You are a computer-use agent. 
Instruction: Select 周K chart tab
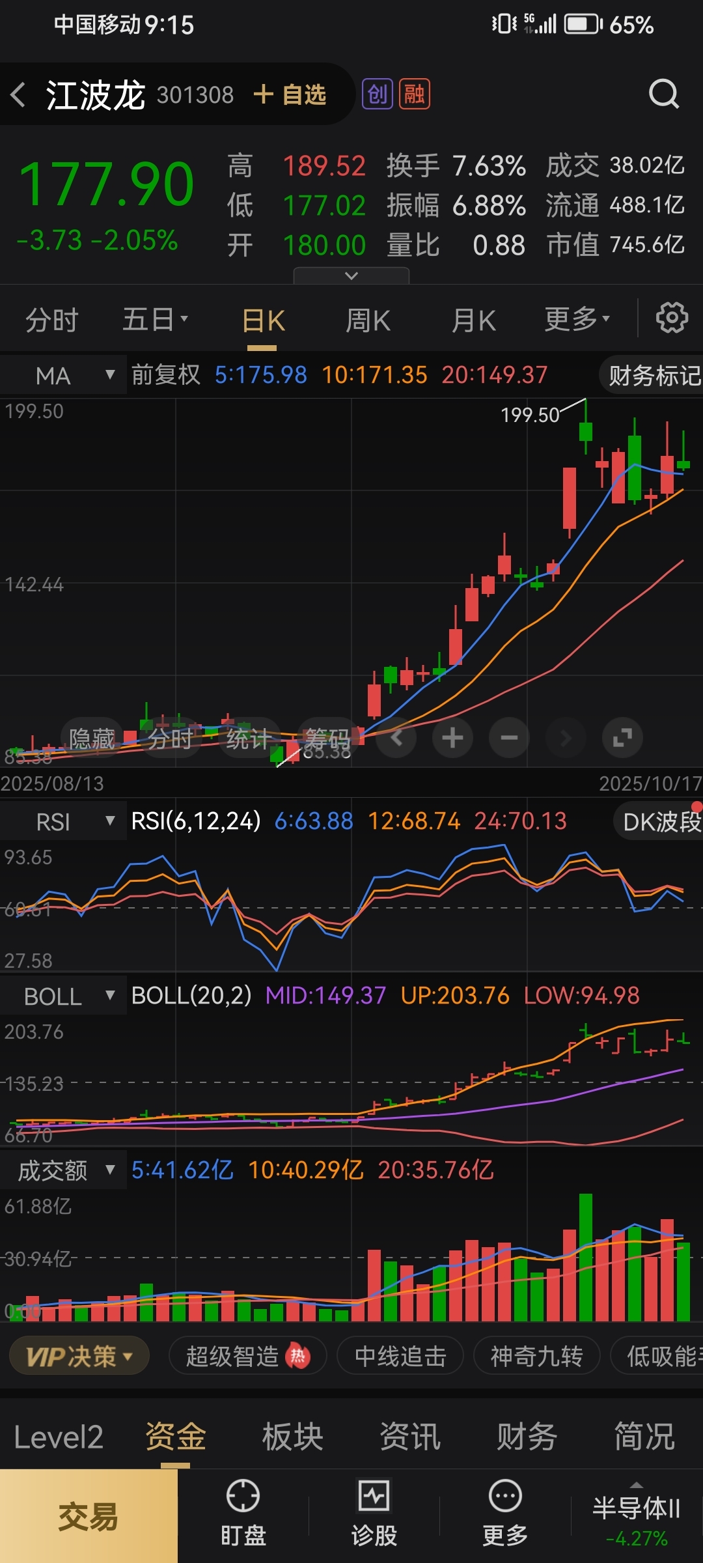(x=368, y=321)
